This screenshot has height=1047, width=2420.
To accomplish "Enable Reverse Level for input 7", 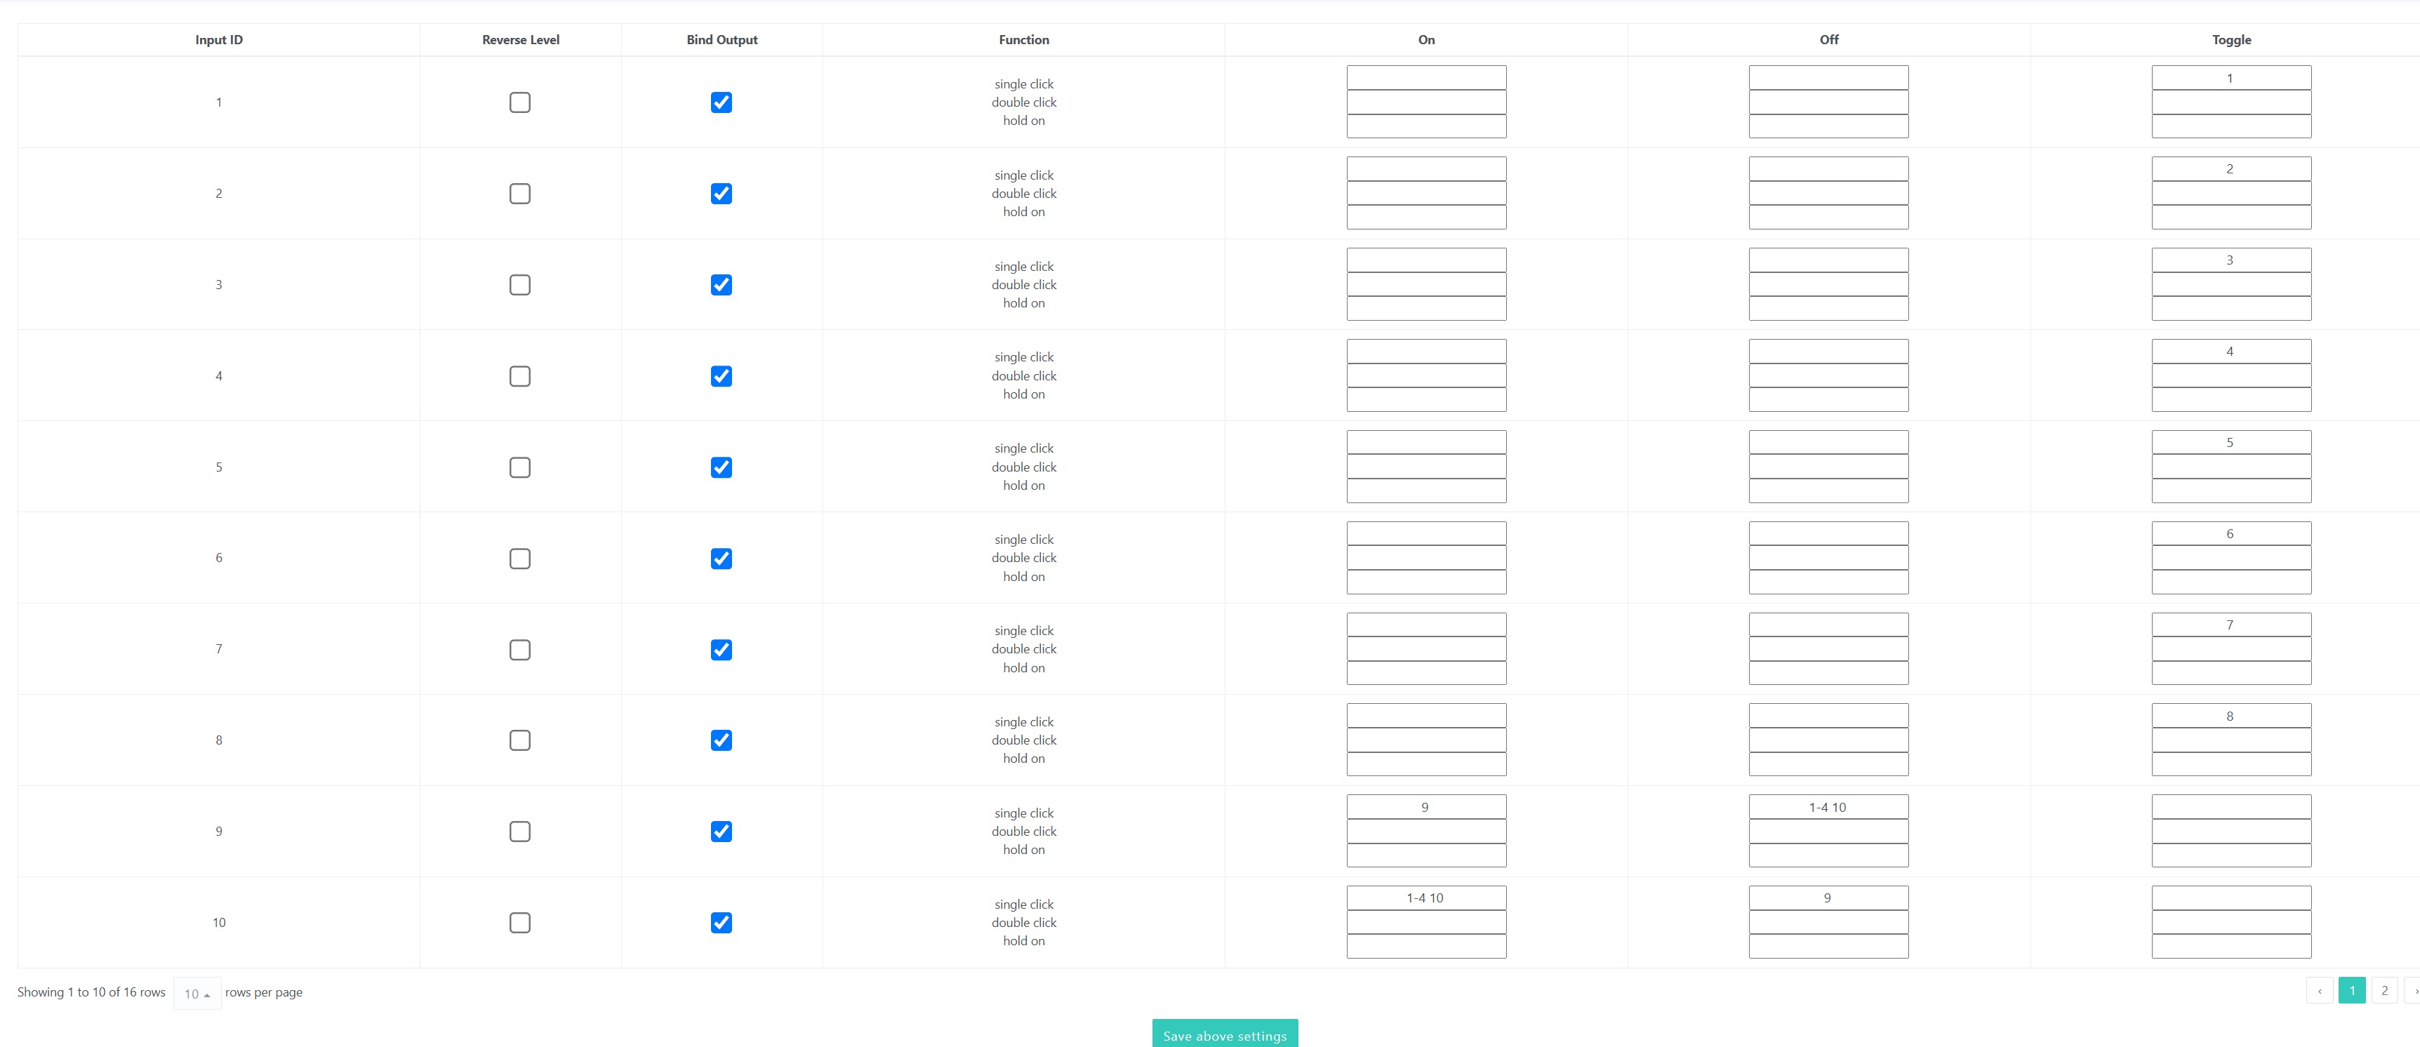I will tap(519, 650).
